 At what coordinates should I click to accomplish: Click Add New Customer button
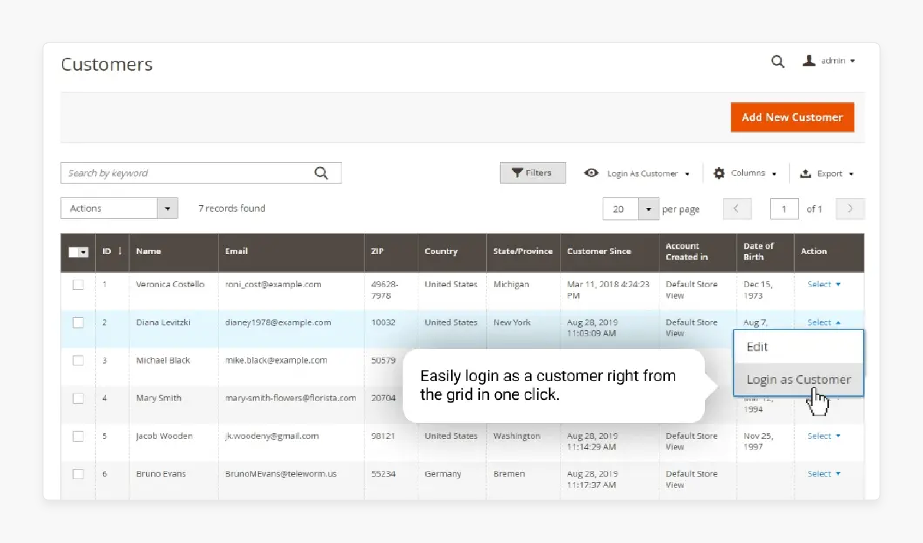[x=792, y=117]
